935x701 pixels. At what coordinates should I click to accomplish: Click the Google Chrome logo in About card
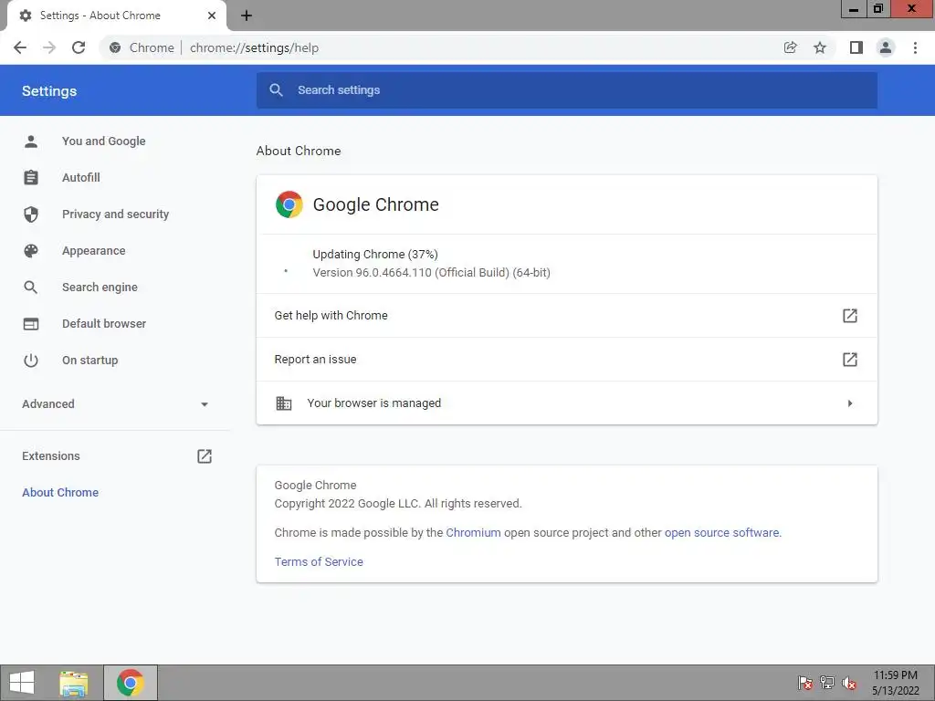point(289,204)
